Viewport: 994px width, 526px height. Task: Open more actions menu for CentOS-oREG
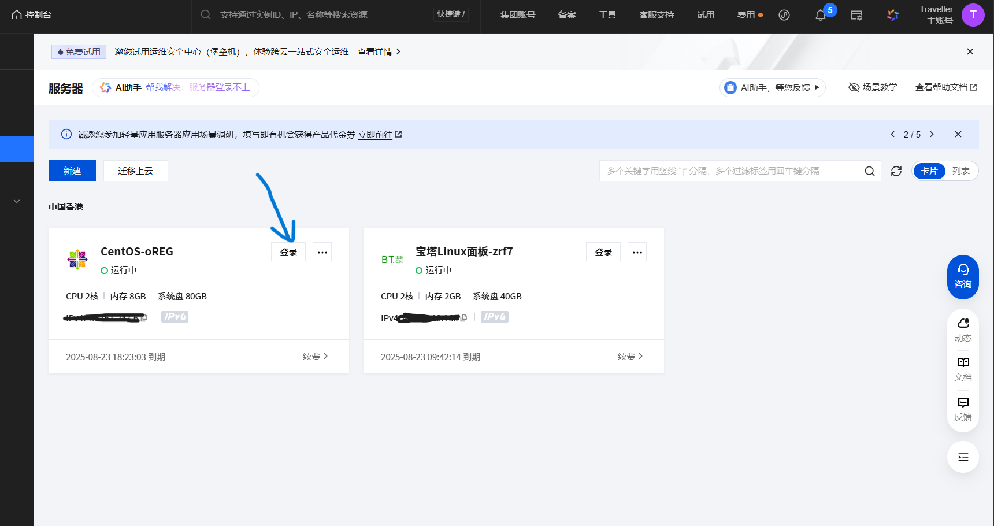[322, 252]
